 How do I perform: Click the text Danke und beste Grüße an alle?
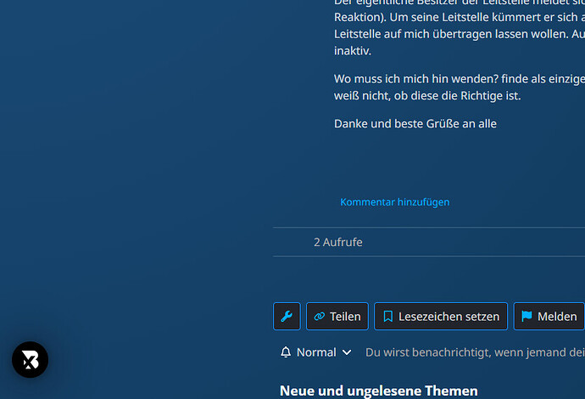(x=415, y=124)
